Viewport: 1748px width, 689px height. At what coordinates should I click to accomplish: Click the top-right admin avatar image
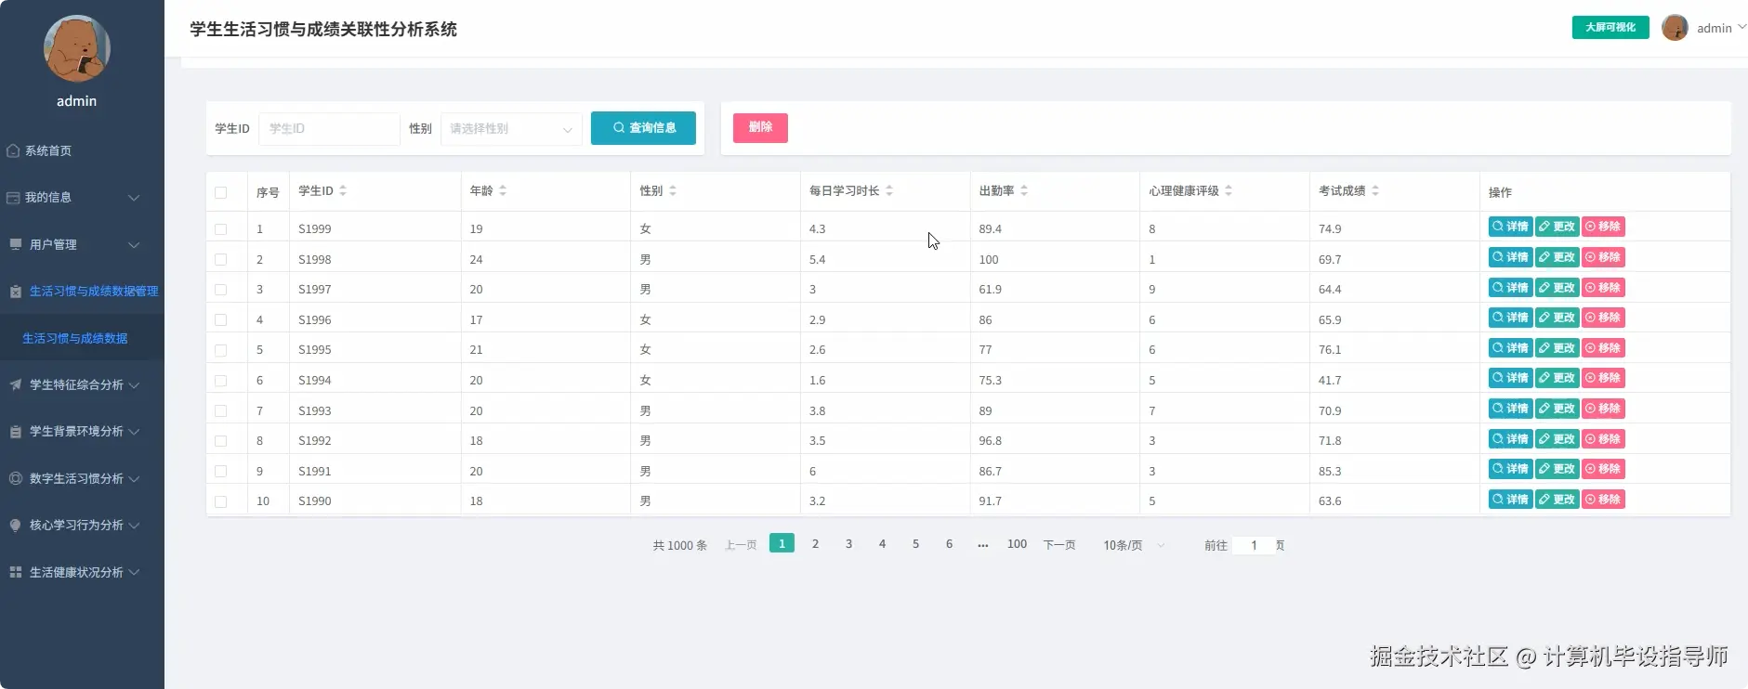point(1675,28)
